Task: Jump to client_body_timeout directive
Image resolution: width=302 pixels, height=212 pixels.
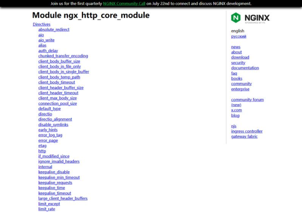Action: (56, 82)
